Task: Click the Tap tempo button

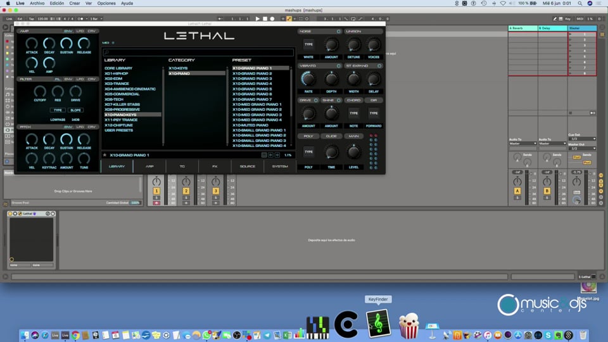Action: coord(32,18)
